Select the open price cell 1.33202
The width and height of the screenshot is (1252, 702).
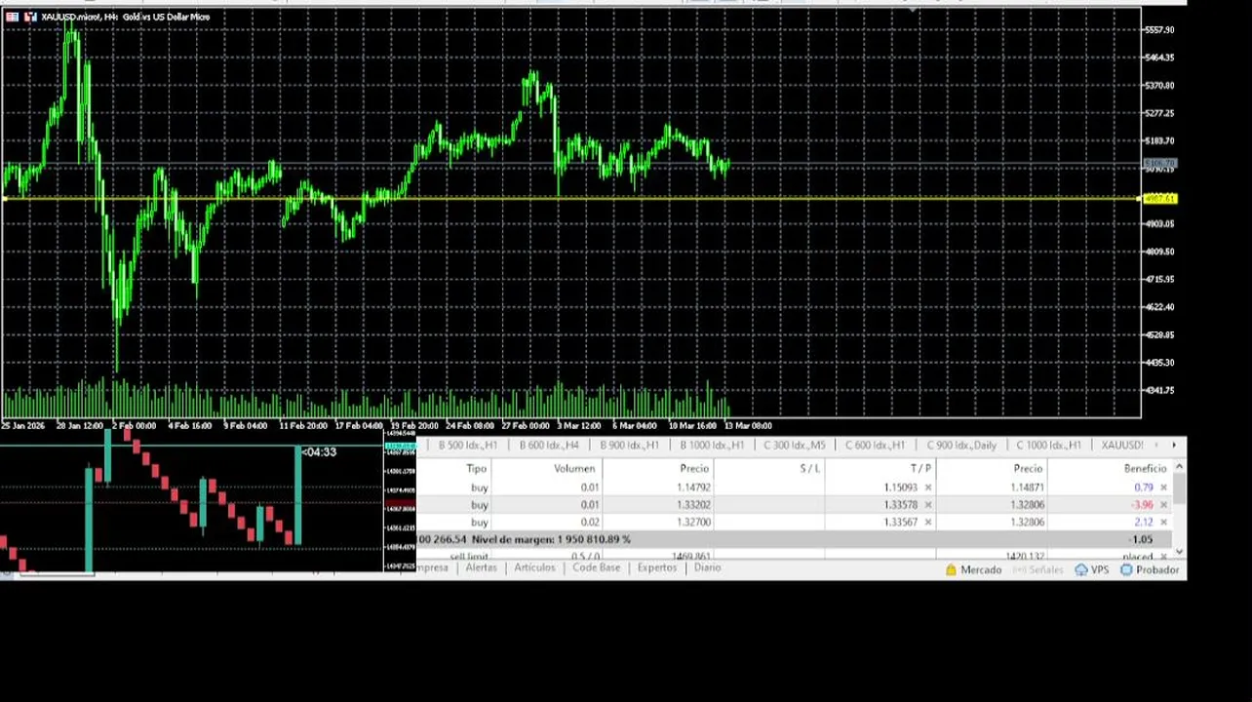point(693,505)
